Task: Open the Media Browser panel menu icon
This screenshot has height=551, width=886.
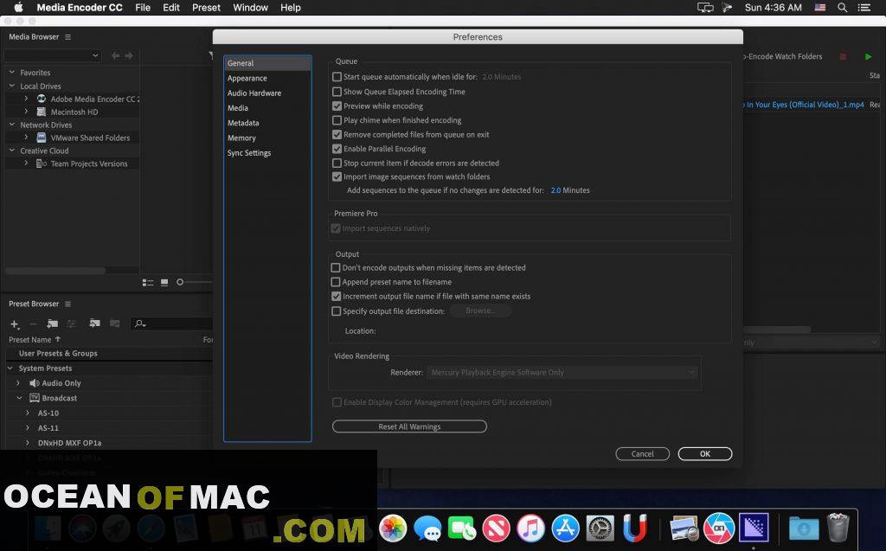Action: (x=67, y=37)
